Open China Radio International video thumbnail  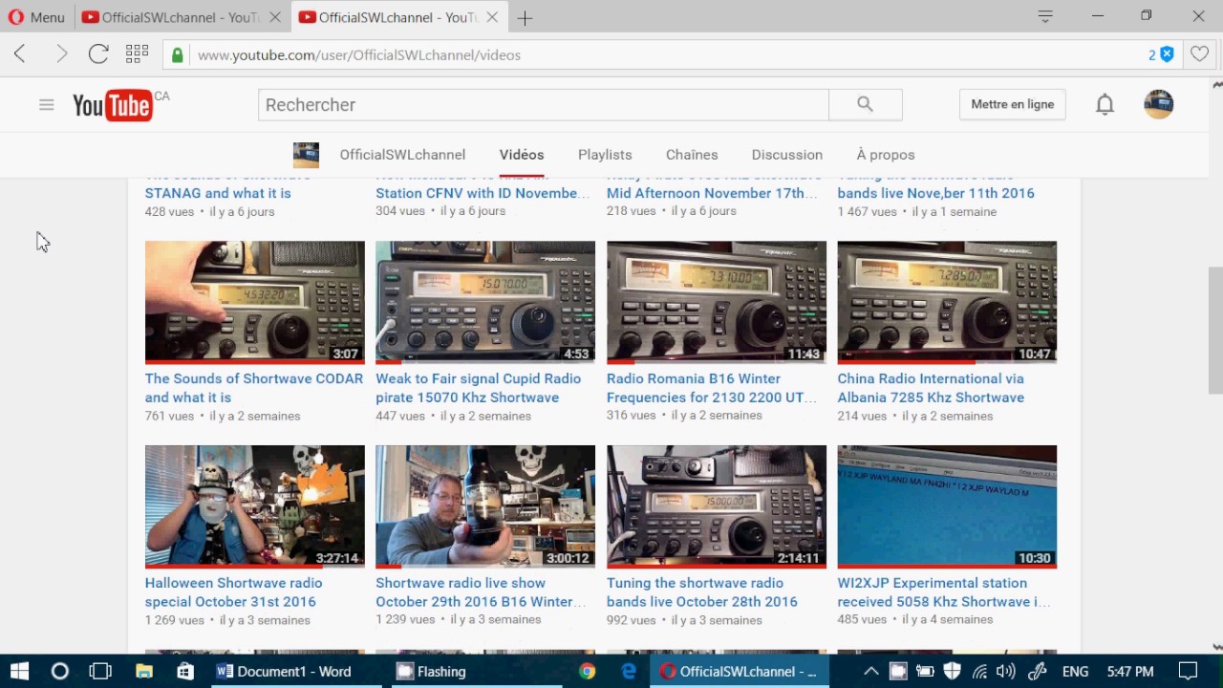947,302
